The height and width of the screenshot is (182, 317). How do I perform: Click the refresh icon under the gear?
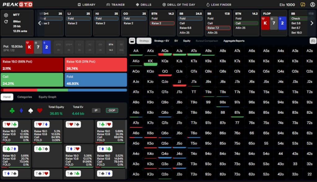pyautogui.click(x=6, y=22)
